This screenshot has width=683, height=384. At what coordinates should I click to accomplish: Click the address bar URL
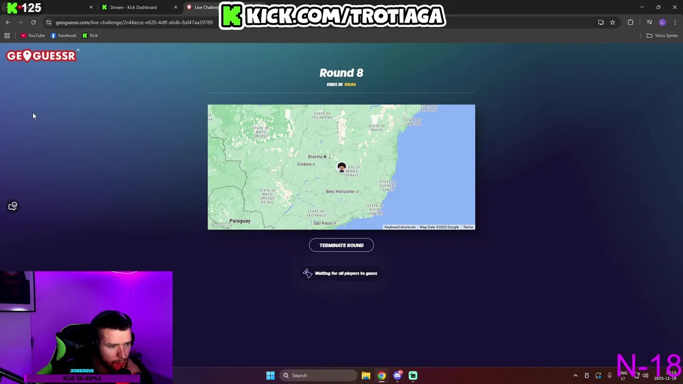(x=134, y=22)
